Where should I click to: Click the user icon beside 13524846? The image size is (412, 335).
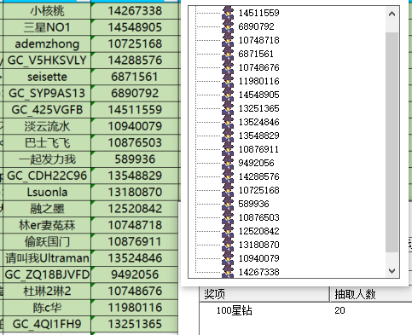click(x=228, y=122)
